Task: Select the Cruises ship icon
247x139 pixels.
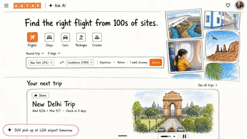Action: (97, 37)
